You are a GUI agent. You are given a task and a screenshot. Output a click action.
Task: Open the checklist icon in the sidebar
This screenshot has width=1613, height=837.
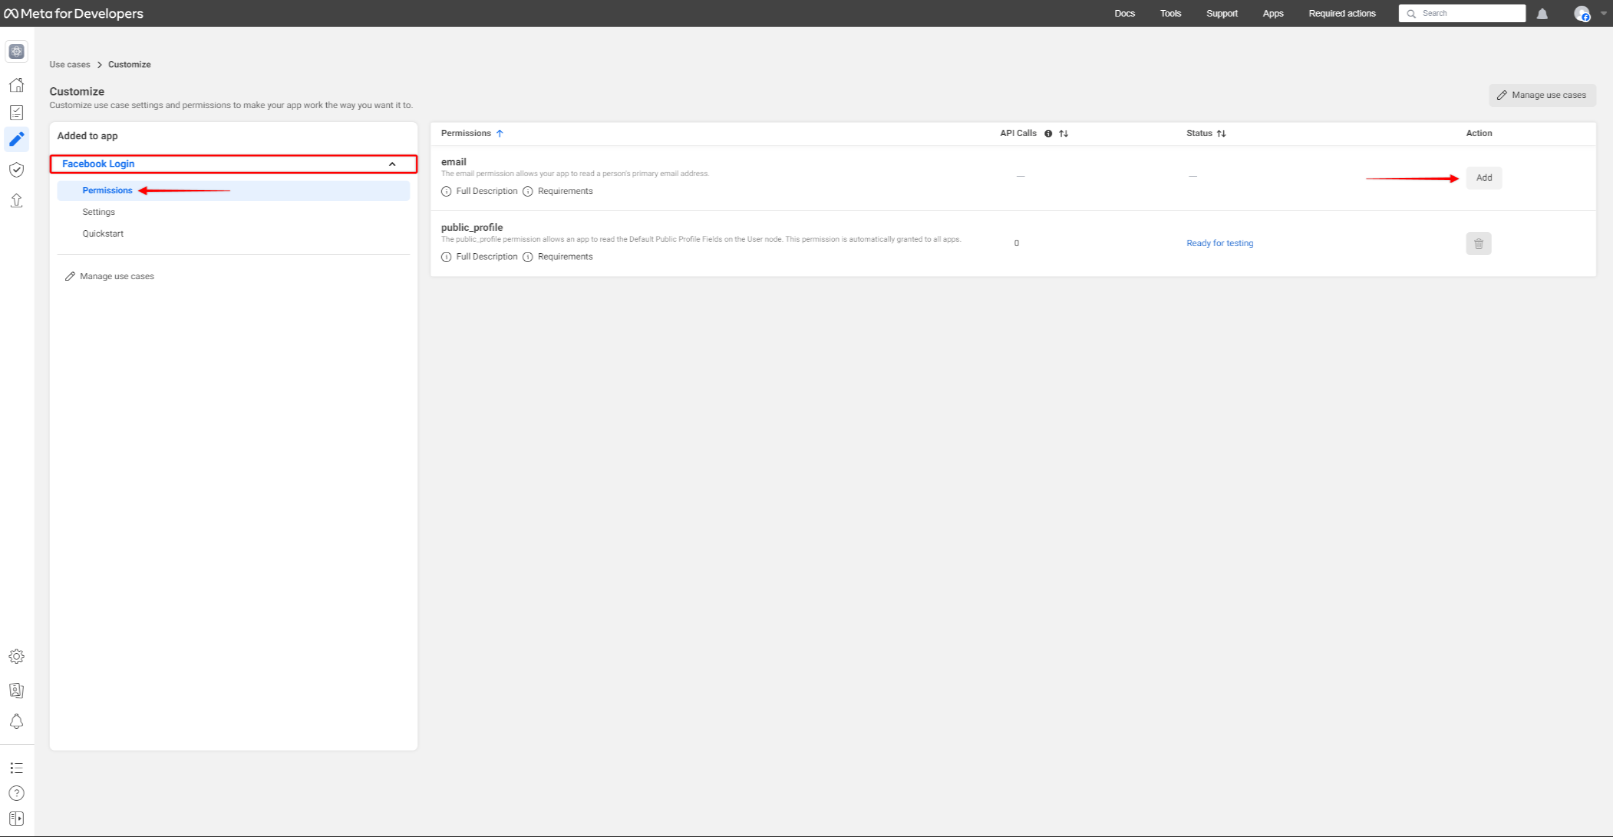(17, 113)
